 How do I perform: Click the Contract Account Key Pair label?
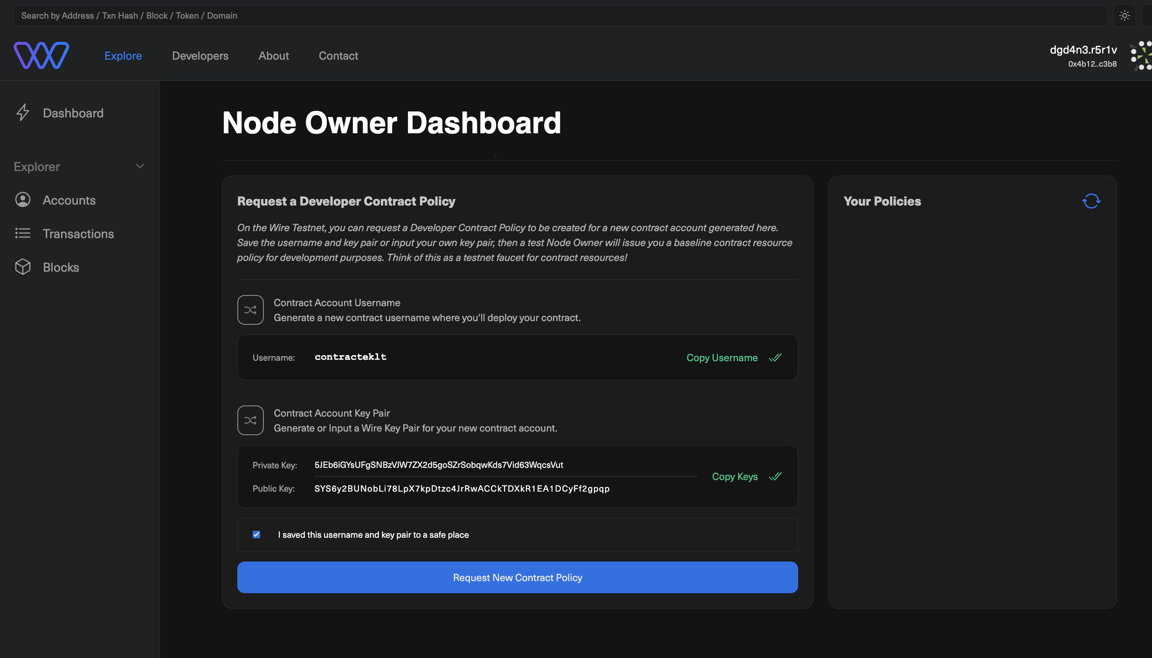331,413
